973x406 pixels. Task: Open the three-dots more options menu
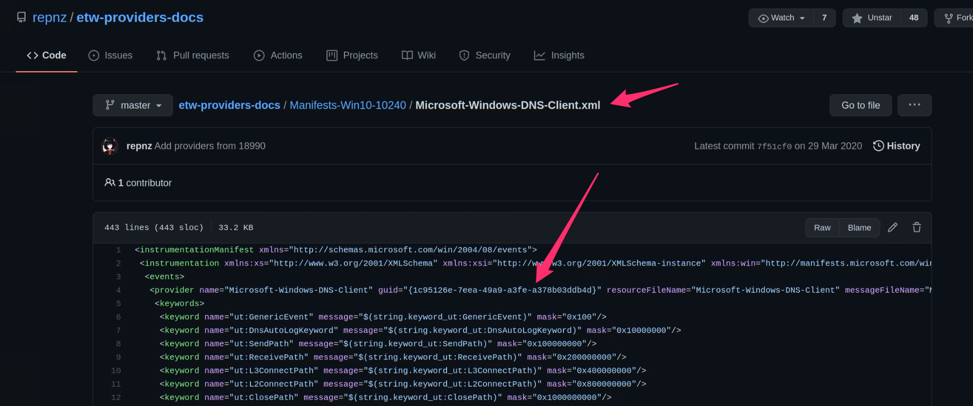coord(915,105)
